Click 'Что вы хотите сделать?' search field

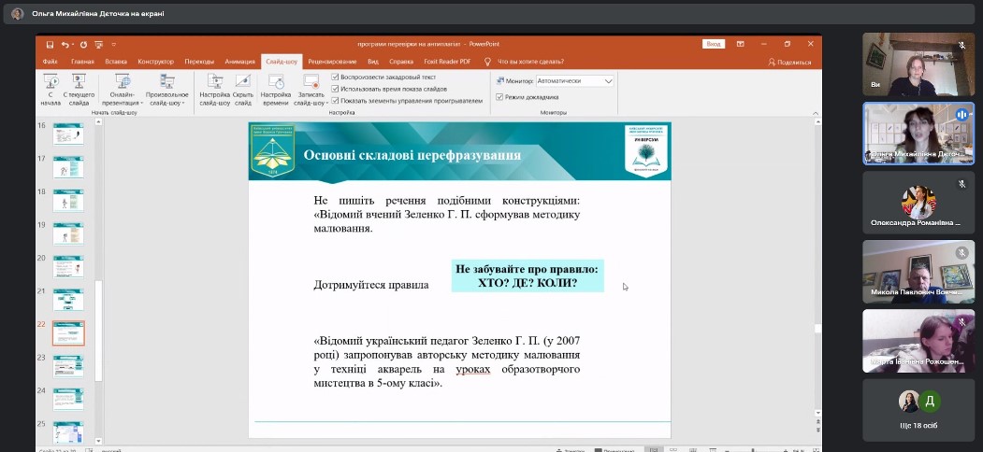coord(530,62)
